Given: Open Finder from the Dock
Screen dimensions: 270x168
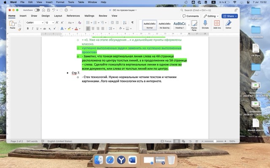Looking at the screenshot, I should point(98,160).
